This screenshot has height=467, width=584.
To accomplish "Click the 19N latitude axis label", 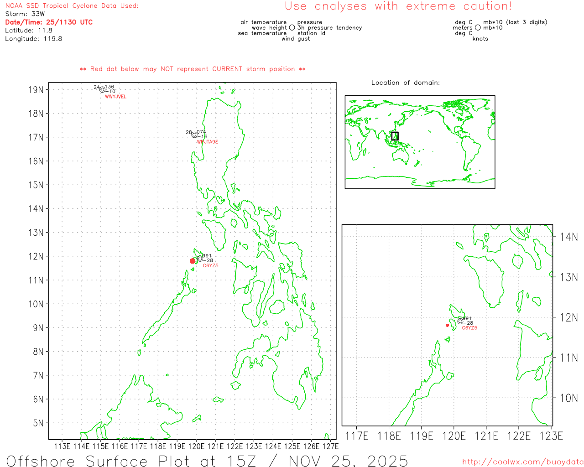I will click(x=36, y=89).
